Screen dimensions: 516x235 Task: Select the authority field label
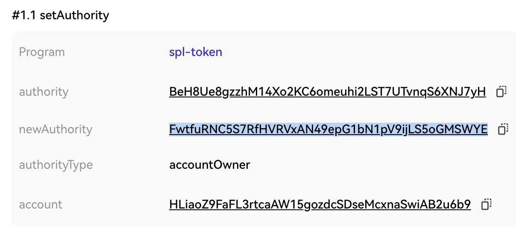pyautogui.click(x=44, y=92)
